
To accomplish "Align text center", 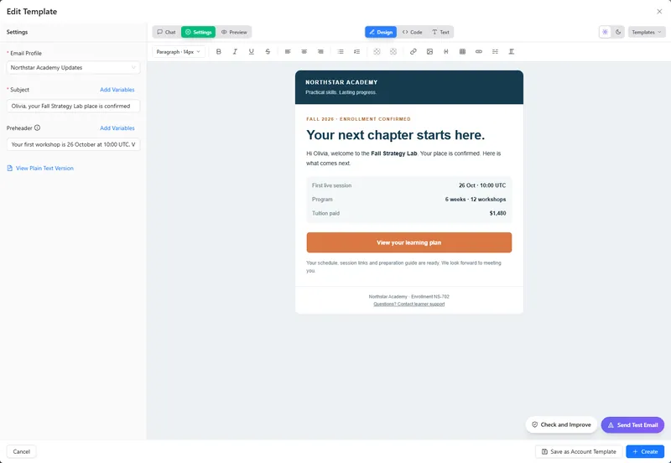I will coord(304,52).
